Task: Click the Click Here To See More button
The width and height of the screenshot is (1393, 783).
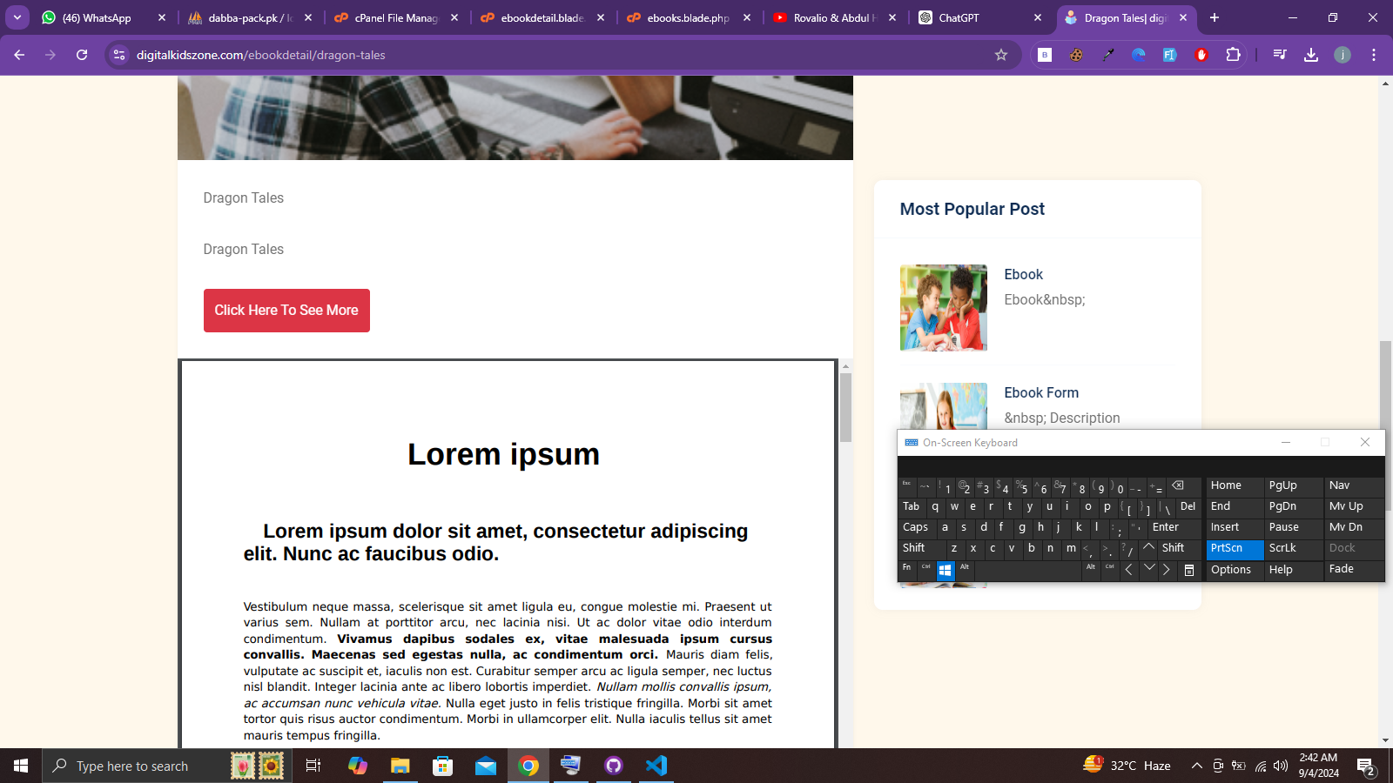Action: pos(286,311)
